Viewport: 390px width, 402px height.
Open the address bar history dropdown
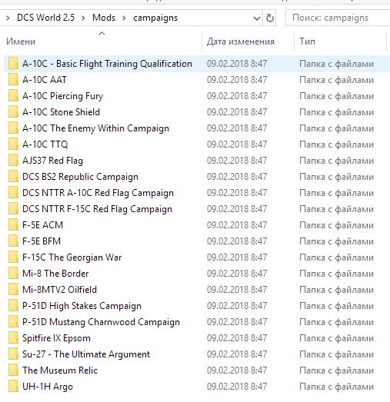pyautogui.click(x=257, y=18)
